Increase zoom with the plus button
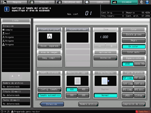This screenshot has width=151, height=113. point(112,46)
